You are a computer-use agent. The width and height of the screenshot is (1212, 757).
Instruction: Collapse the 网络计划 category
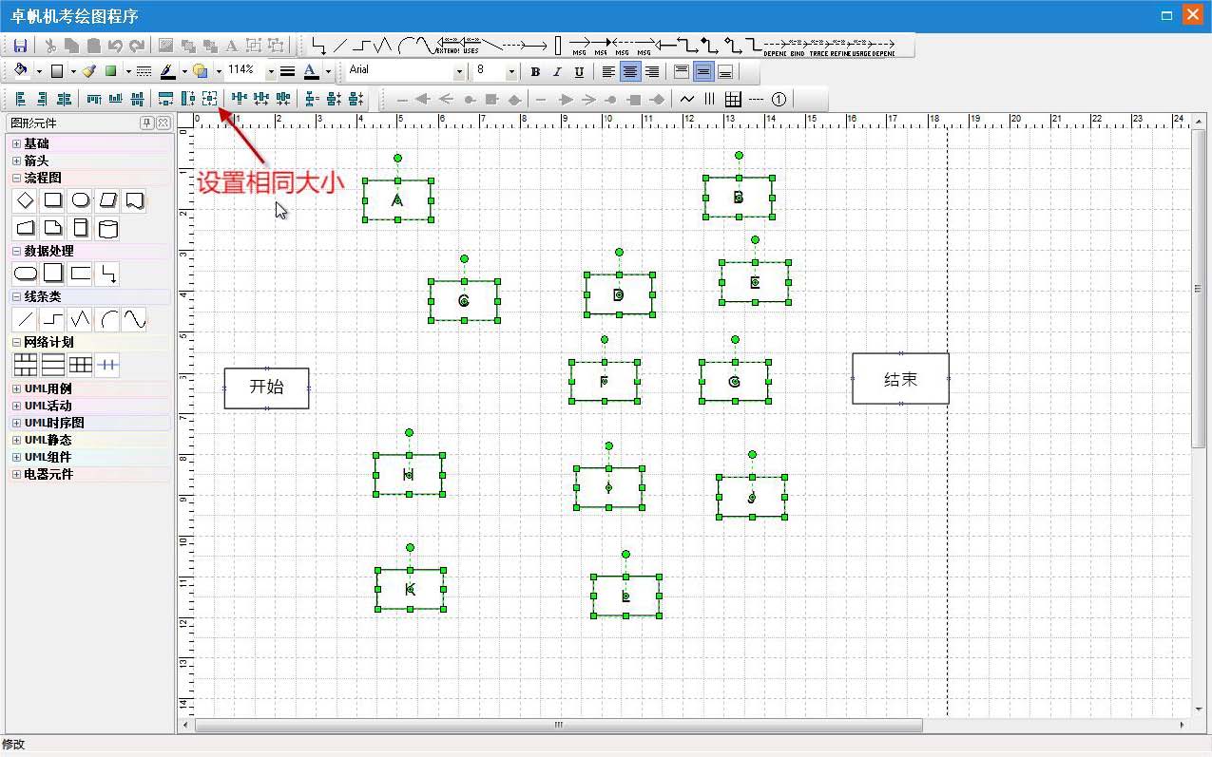[17, 342]
